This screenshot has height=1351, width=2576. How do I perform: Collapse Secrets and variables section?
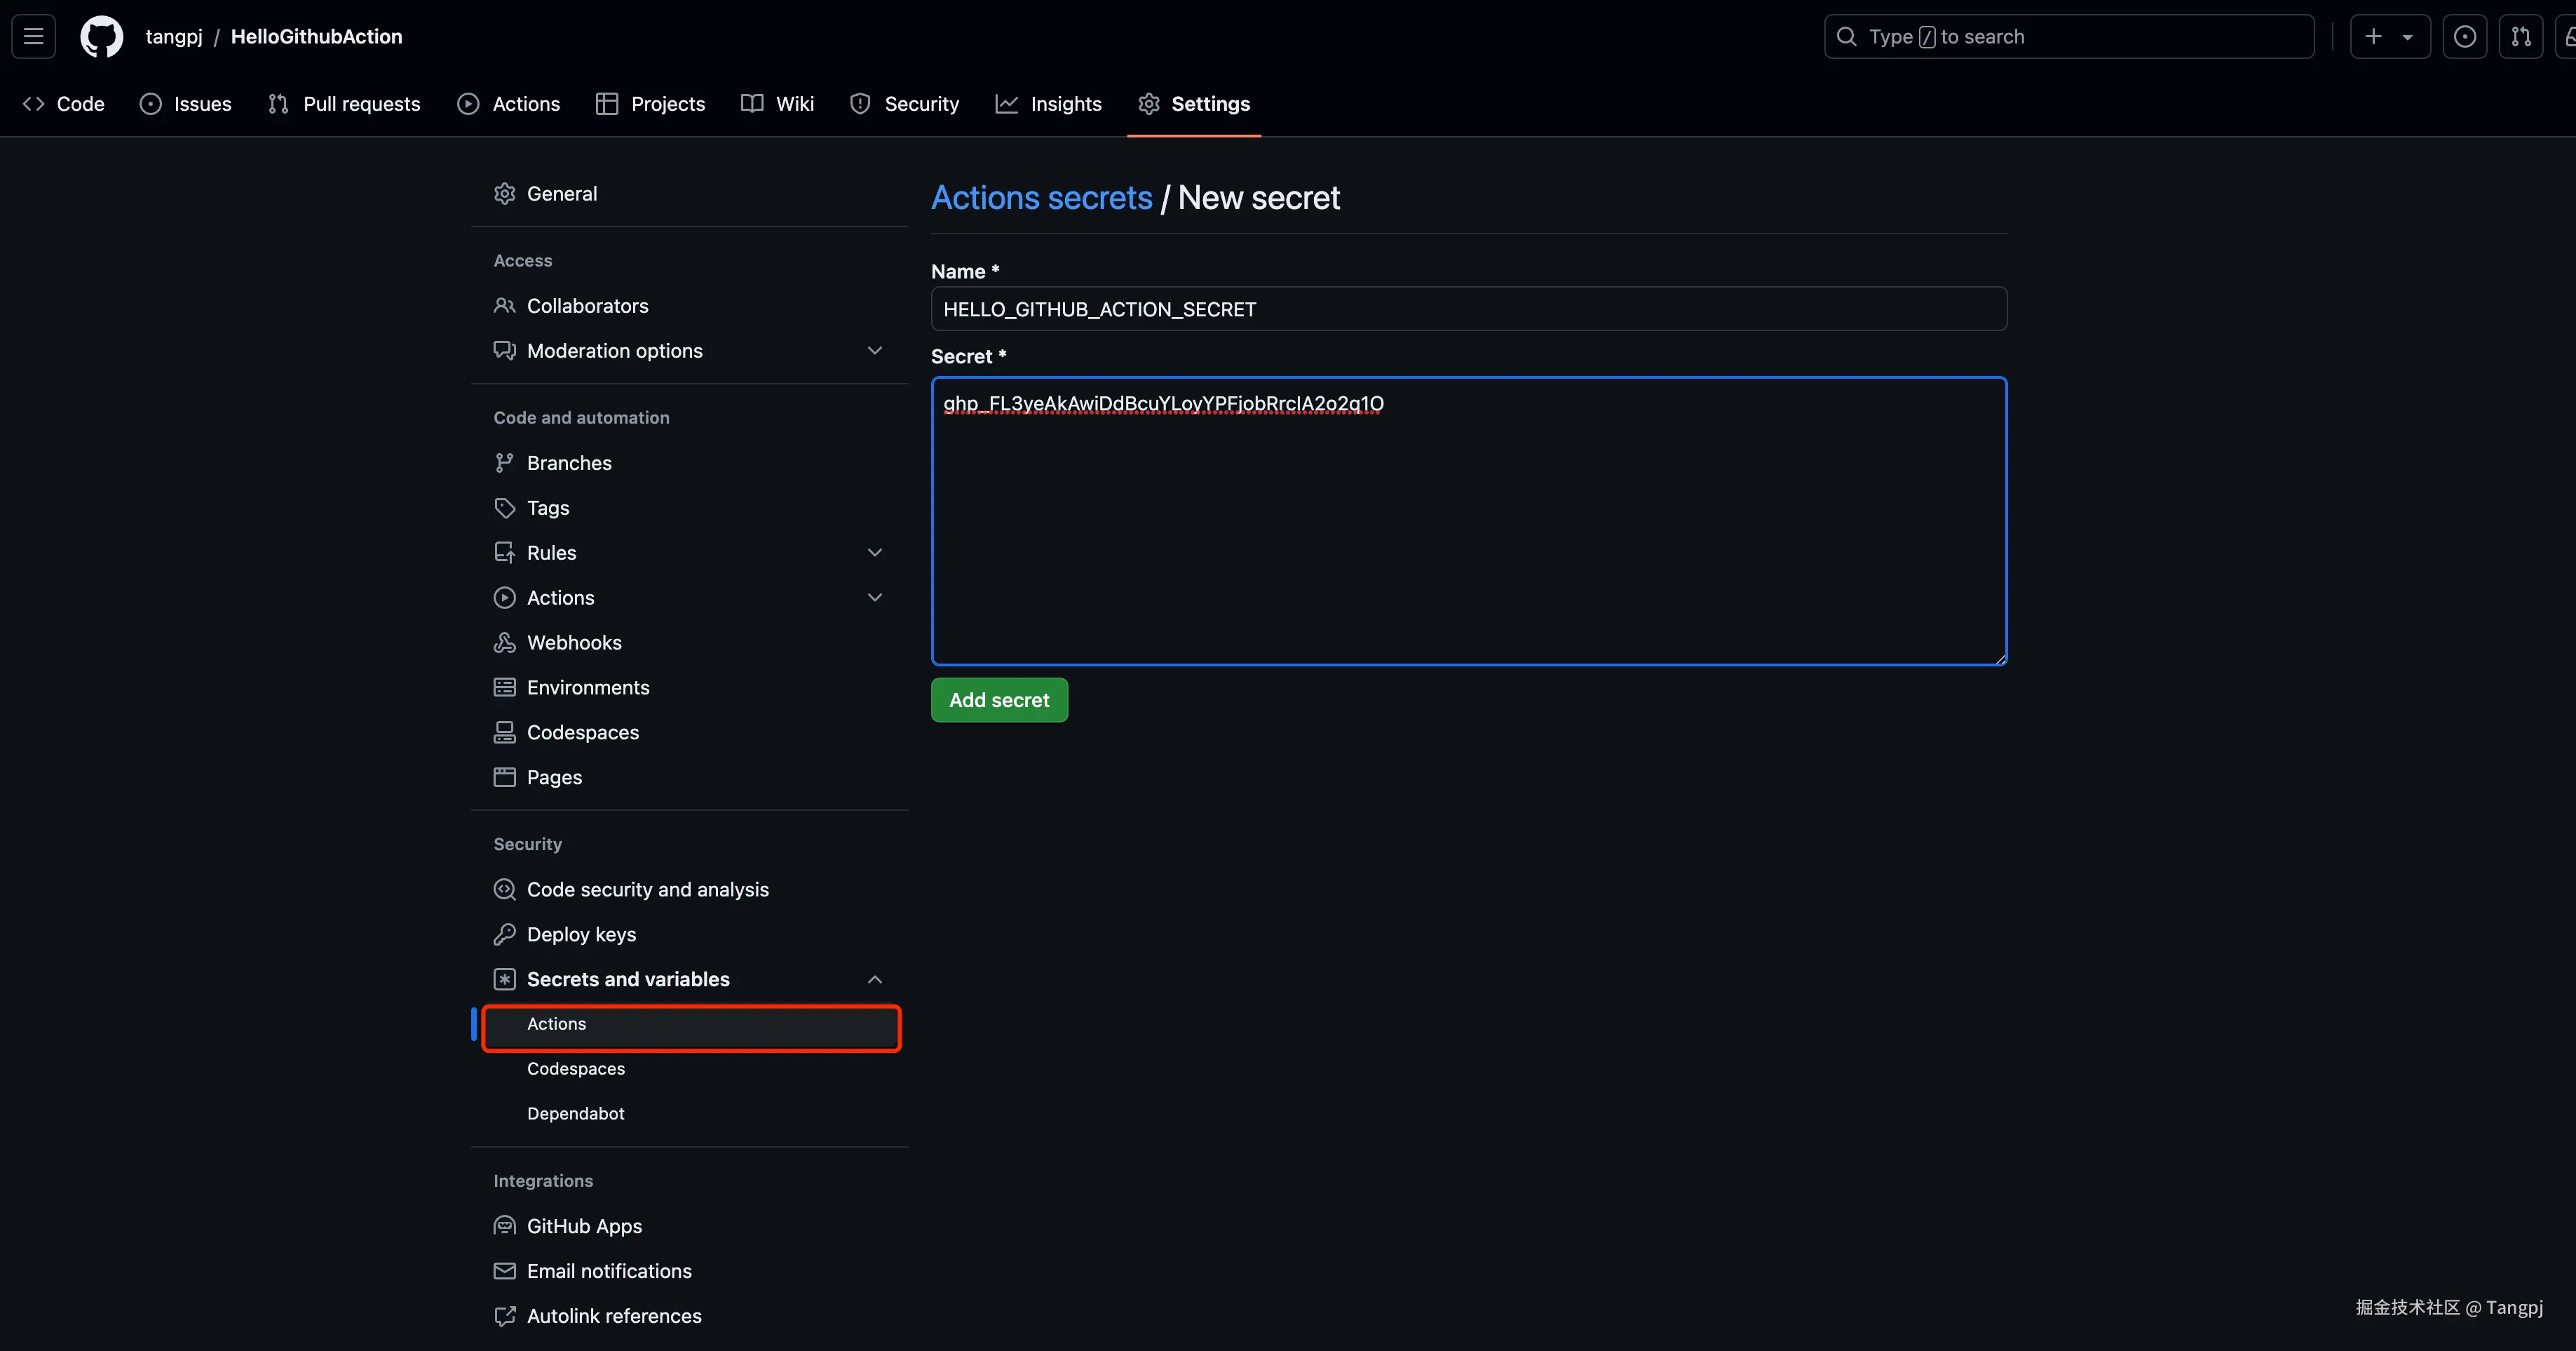pyautogui.click(x=874, y=979)
